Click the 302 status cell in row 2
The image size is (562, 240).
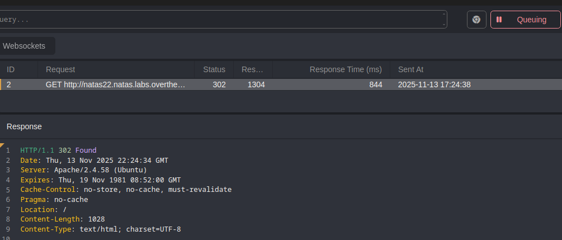coord(219,84)
